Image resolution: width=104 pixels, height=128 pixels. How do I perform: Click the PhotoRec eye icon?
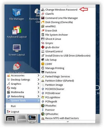(x=43, y=106)
